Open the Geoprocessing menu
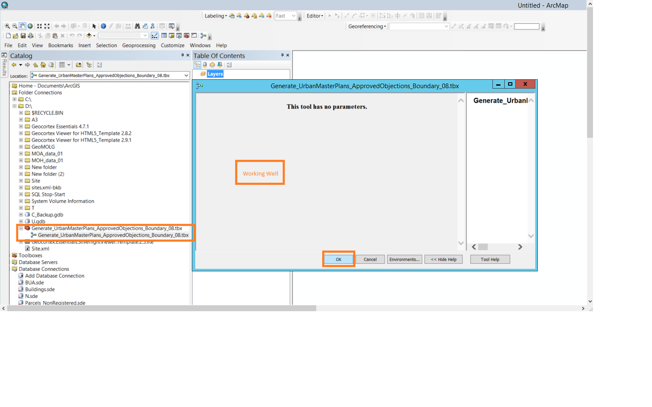Screen dimensions: 652x407 point(139,45)
